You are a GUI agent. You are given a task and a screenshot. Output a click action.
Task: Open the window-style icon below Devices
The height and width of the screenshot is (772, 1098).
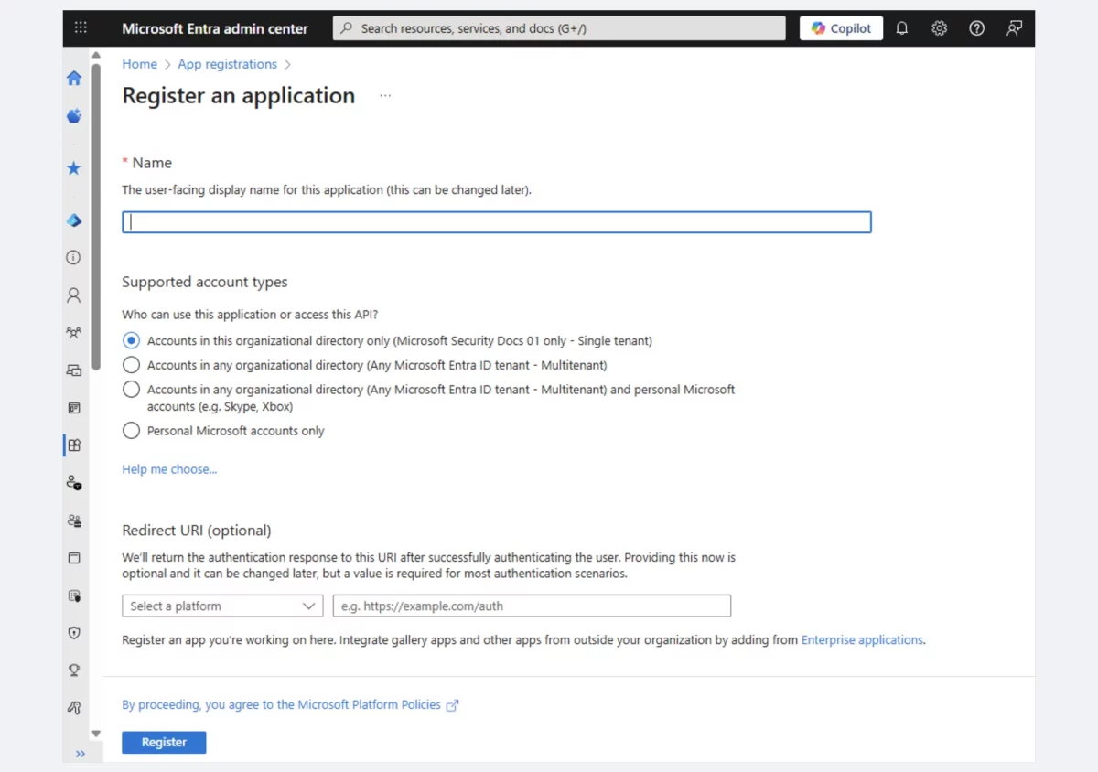74,408
